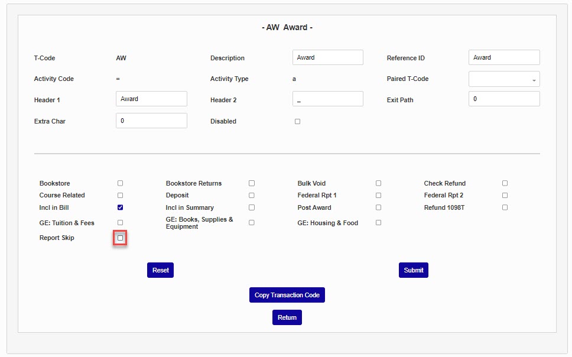Screen dimensions: 572x357
Task: Enable Federal Rpt 1 checkbox
Action: (x=378, y=195)
